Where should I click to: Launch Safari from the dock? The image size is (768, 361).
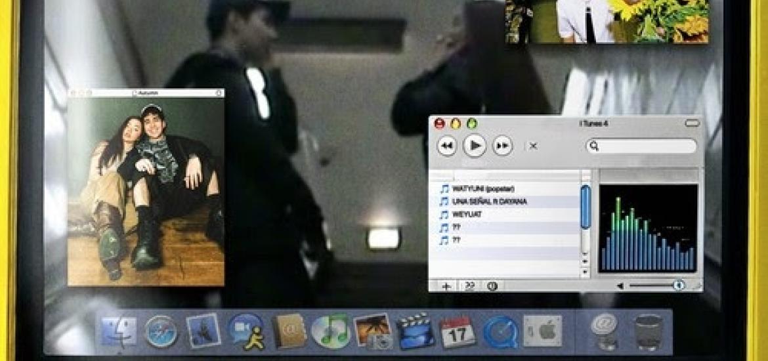[x=161, y=331]
